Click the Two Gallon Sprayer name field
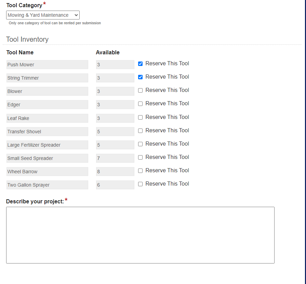Image resolution: width=306 pixels, height=284 pixels. (x=47, y=185)
